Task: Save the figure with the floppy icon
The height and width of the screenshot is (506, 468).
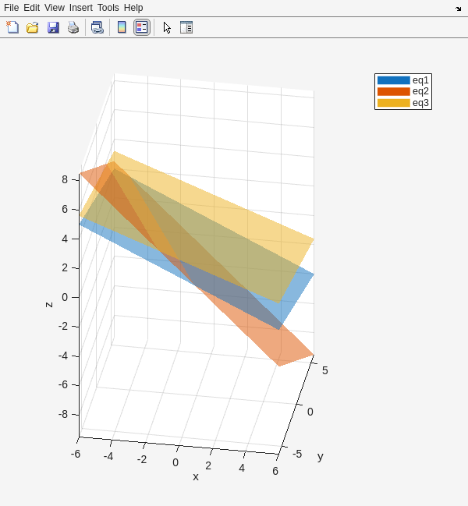Action: point(53,27)
